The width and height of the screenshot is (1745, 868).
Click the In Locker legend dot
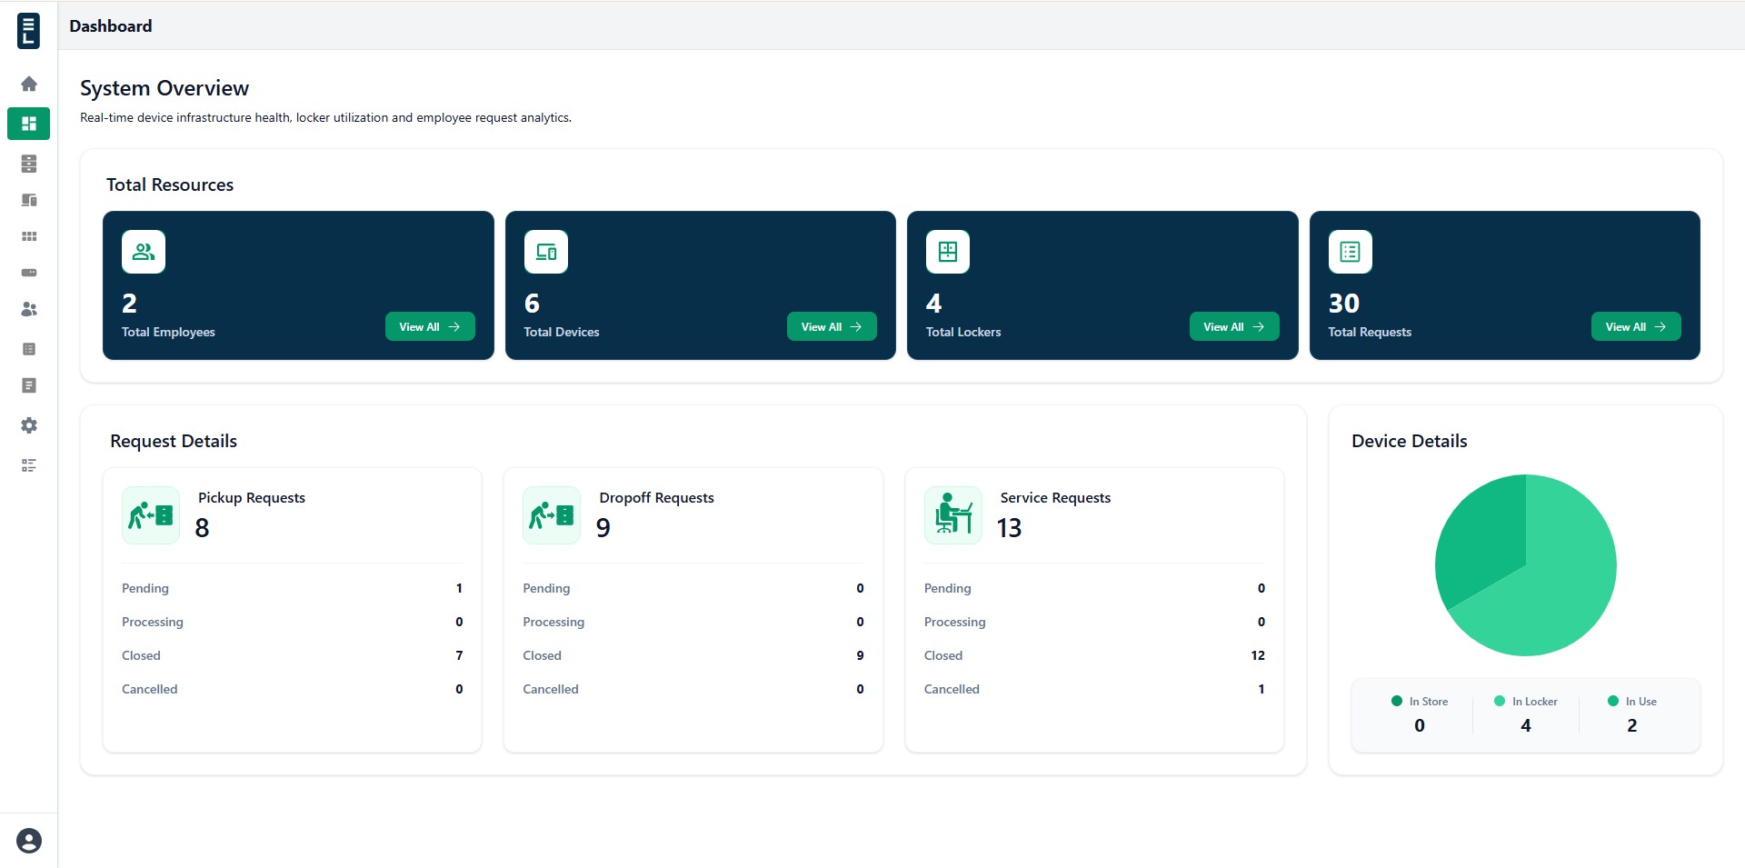(x=1500, y=701)
